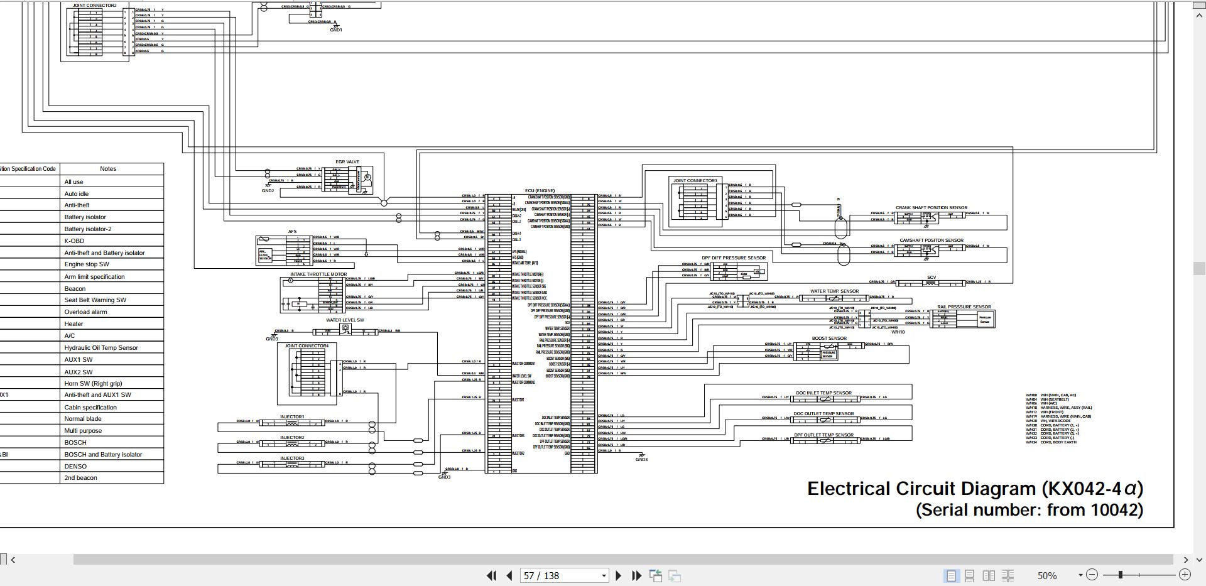
Task: Click the zoom out minus button
Action: (x=1092, y=575)
